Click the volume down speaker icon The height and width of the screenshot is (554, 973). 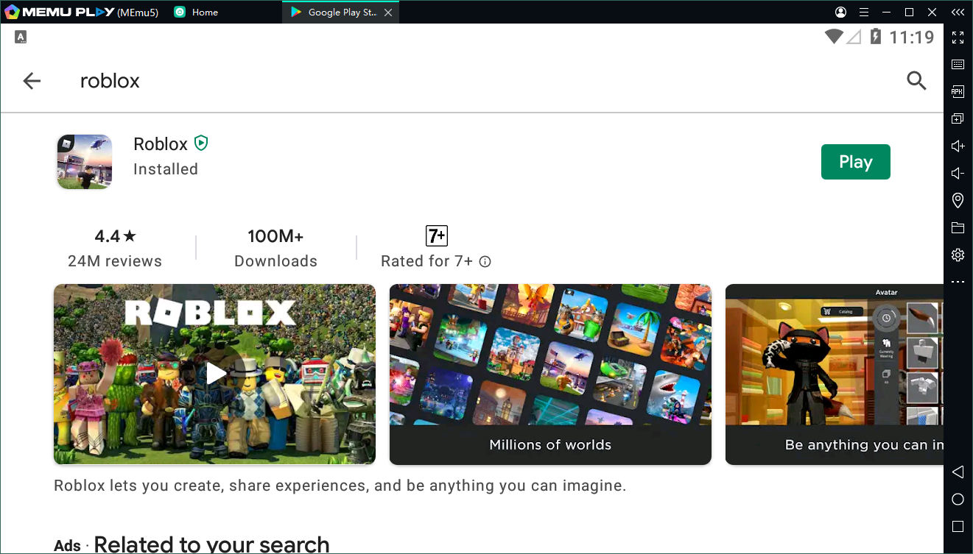coord(958,173)
